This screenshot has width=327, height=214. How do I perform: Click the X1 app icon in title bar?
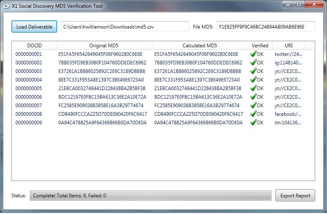coord(6,6)
